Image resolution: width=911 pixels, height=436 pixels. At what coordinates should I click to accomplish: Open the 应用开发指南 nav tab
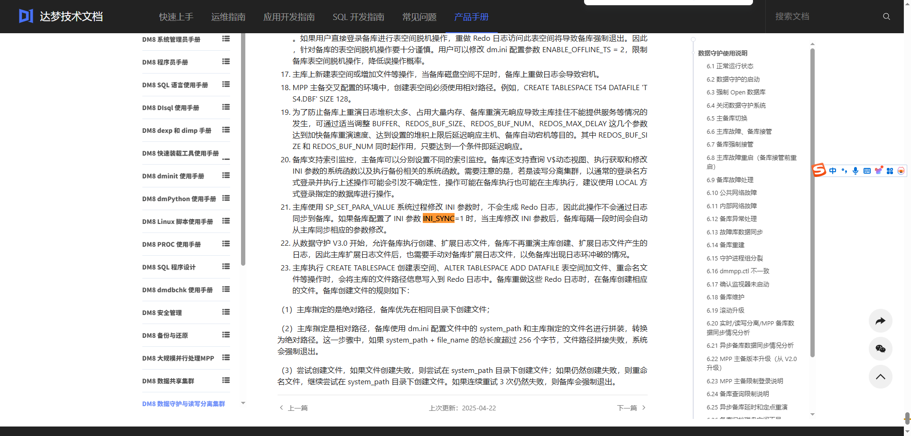click(x=289, y=17)
